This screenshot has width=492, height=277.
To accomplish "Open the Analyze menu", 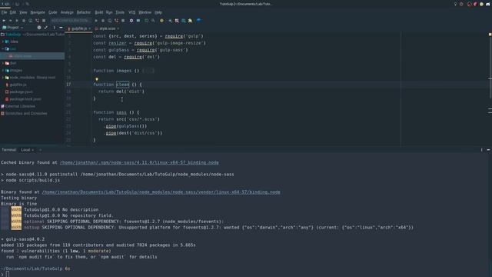I will point(67,12).
